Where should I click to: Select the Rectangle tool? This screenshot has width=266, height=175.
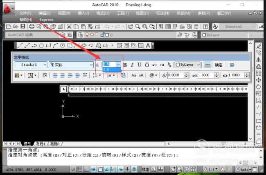(x=49, y=45)
